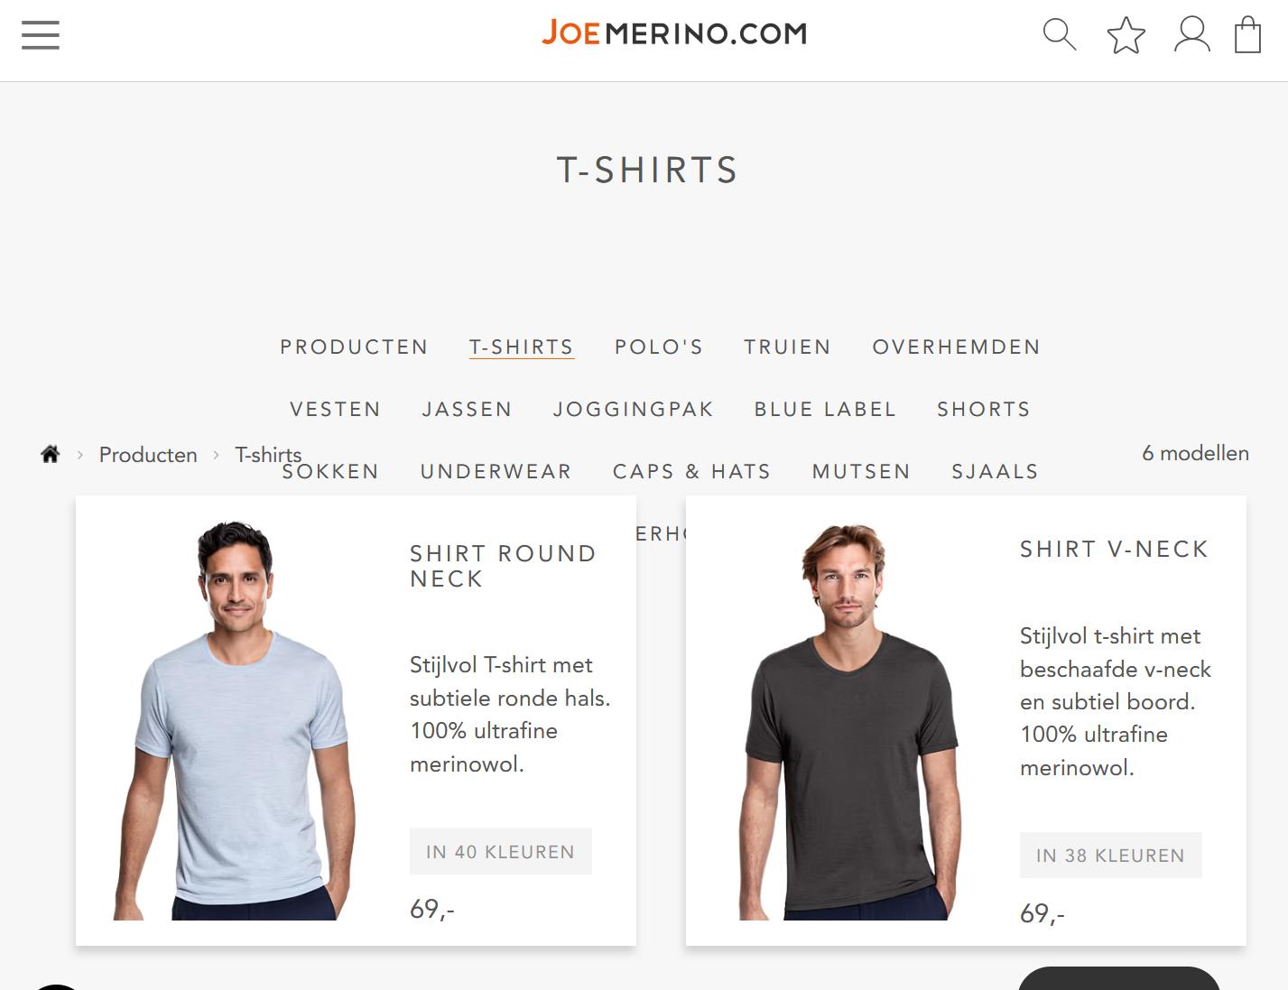Click the search magnifier icon
Image resolution: width=1288 pixels, height=990 pixels.
[x=1060, y=34]
